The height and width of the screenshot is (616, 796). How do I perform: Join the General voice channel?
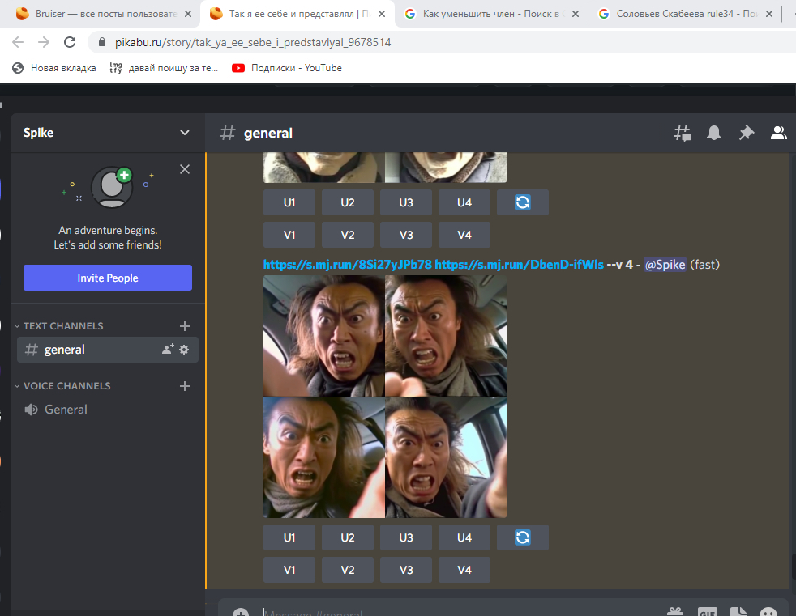pyautogui.click(x=66, y=410)
